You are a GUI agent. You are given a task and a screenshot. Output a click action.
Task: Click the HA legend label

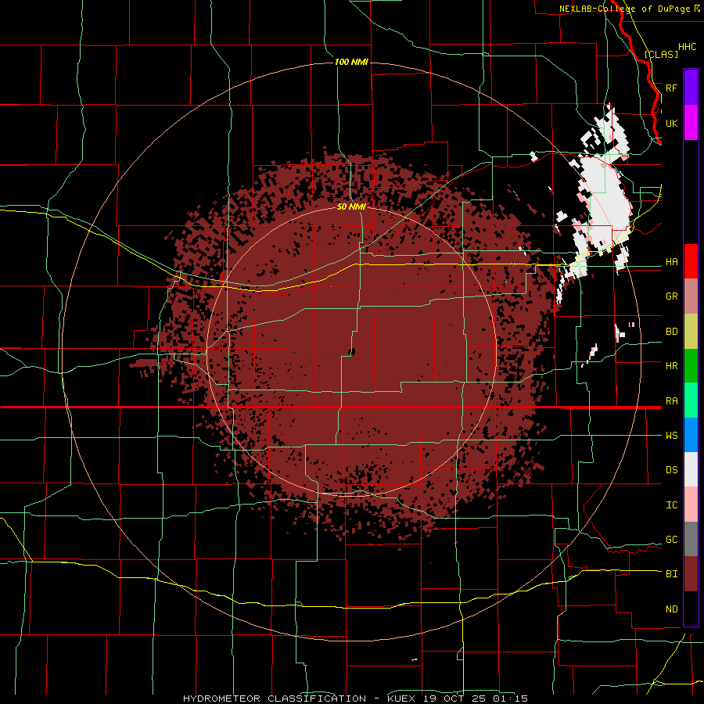tap(671, 262)
